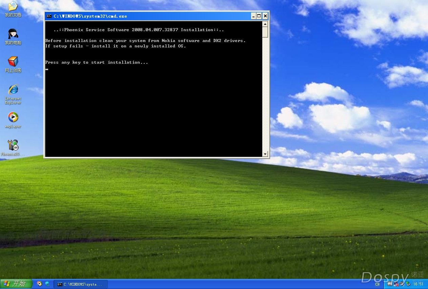Click the Safely Remove Hardware tray icon
Viewport: 428px width, 289px height.
pos(408,284)
